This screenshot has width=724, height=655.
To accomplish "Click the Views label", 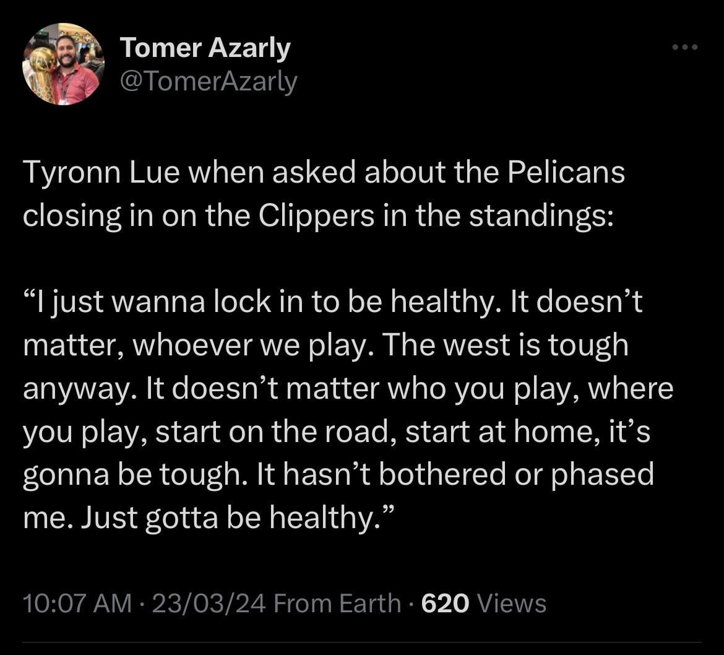I will (513, 603).
